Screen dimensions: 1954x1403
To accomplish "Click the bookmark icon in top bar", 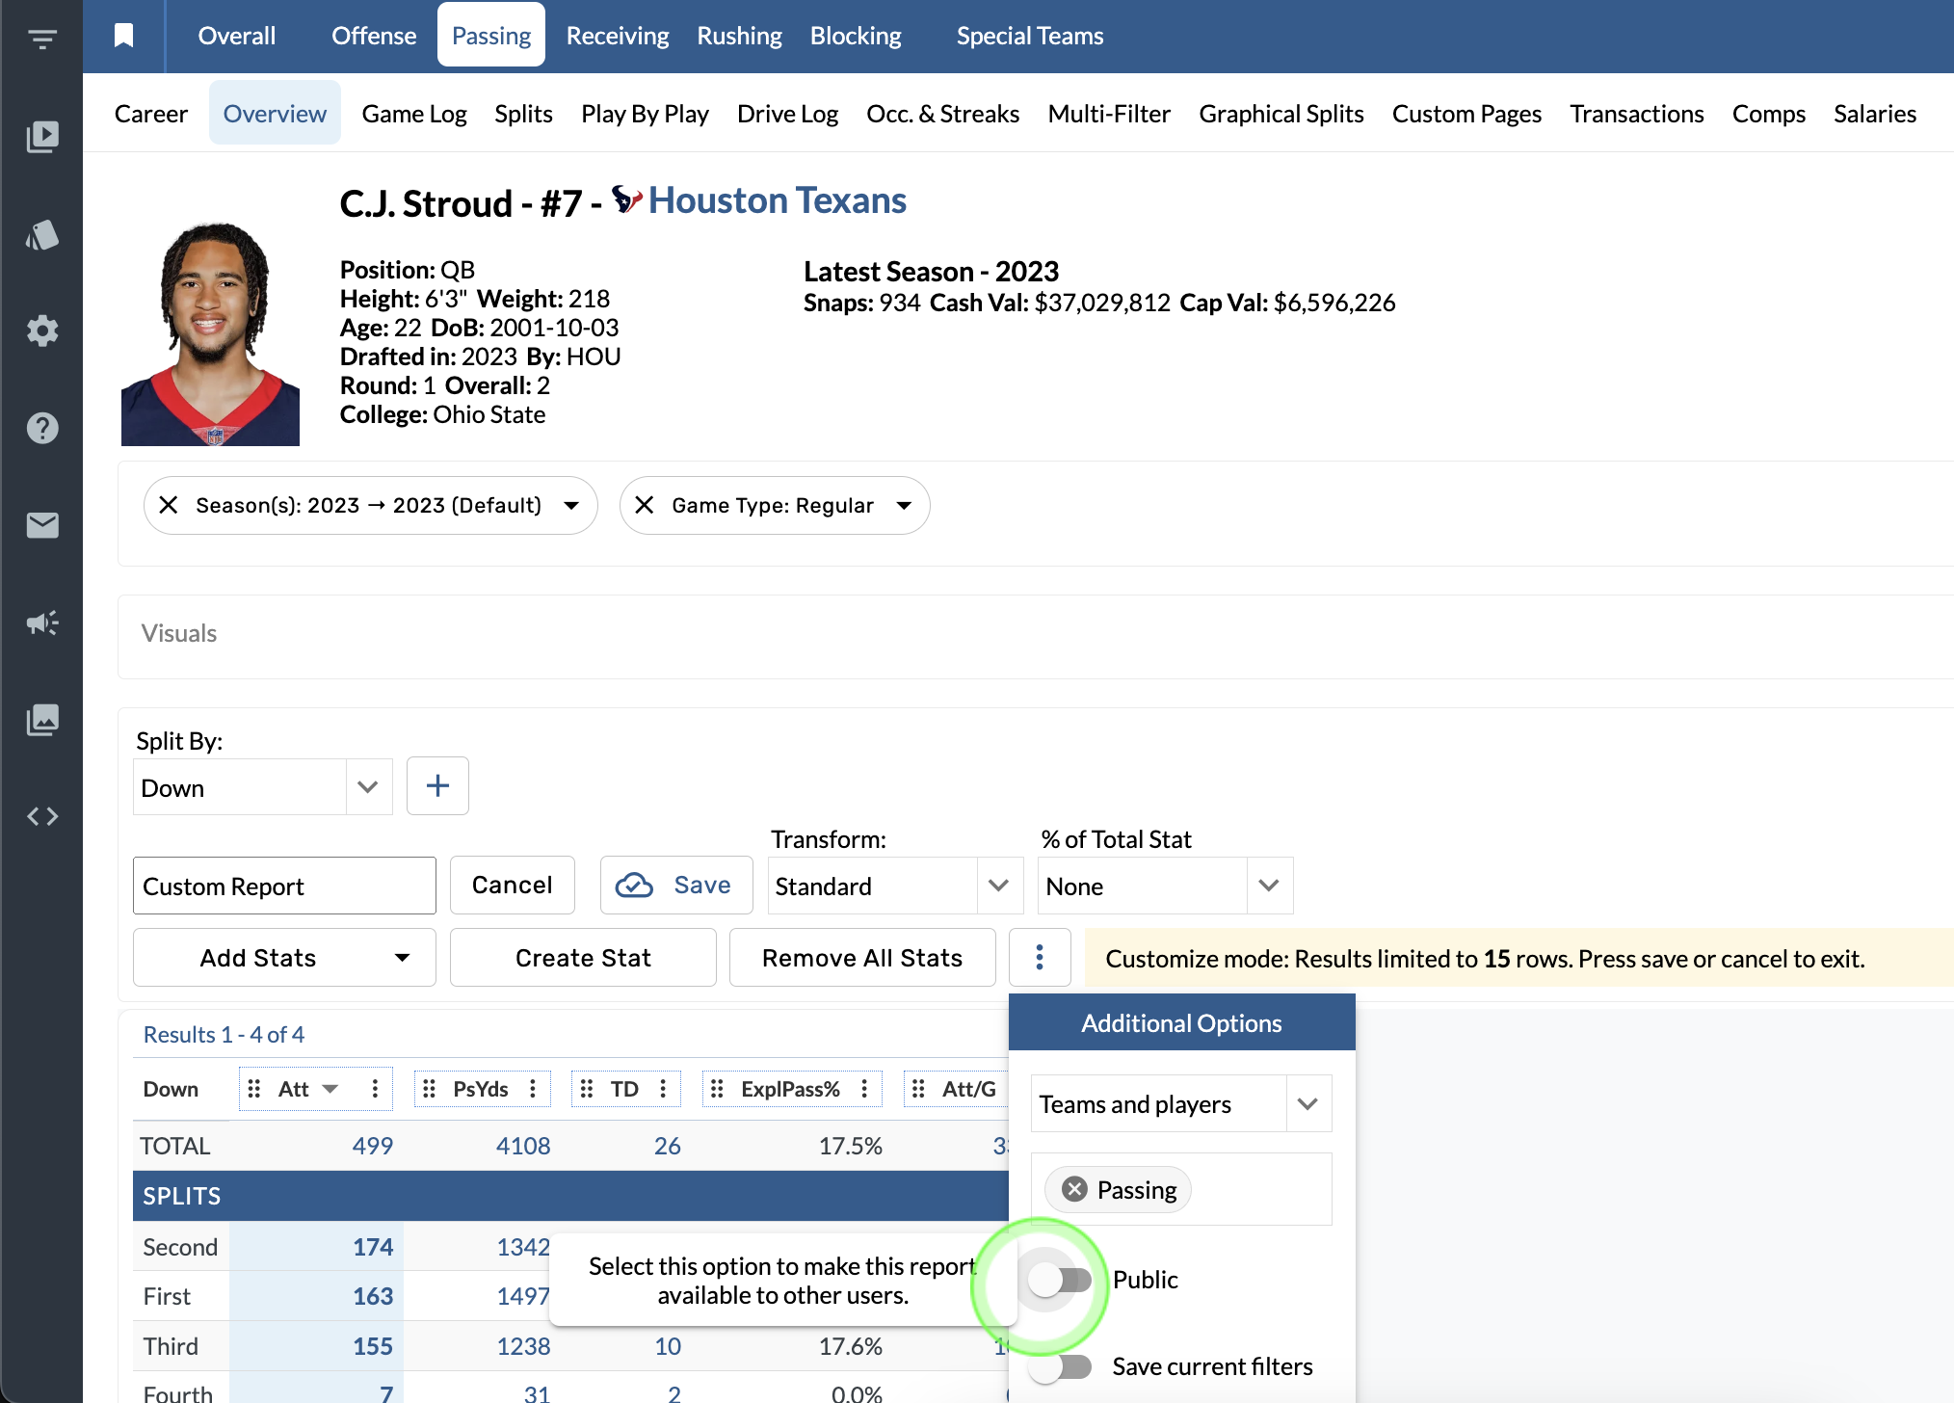I will point(123,36).
